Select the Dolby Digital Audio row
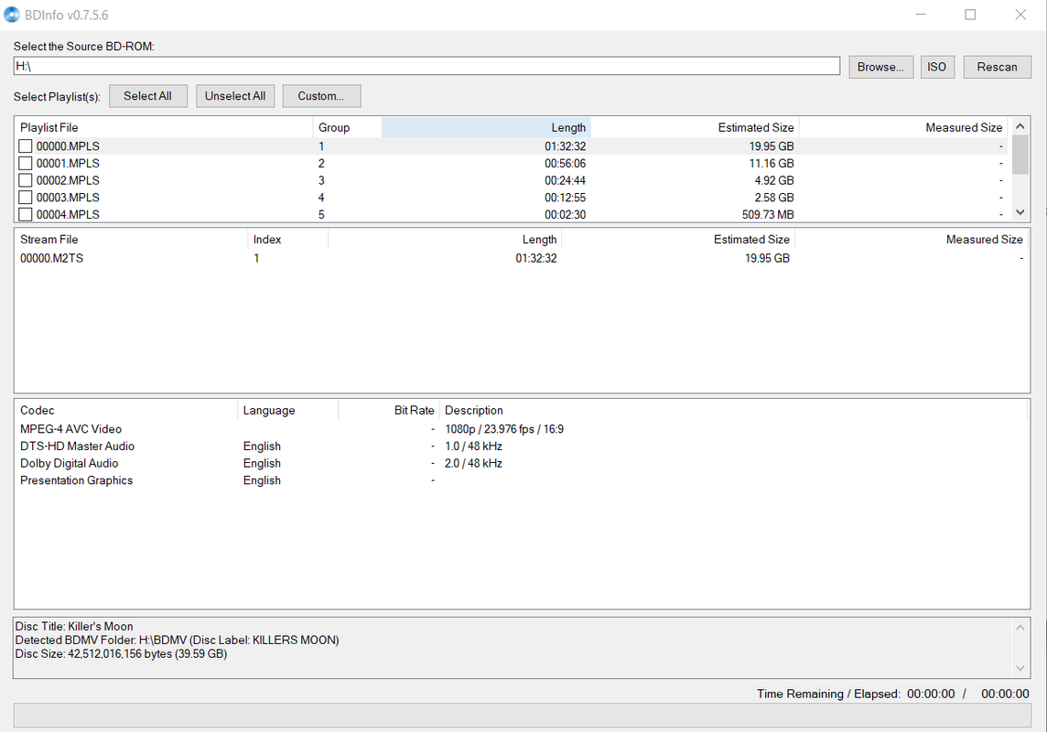 pyautogui.click(x=521, y=463)
